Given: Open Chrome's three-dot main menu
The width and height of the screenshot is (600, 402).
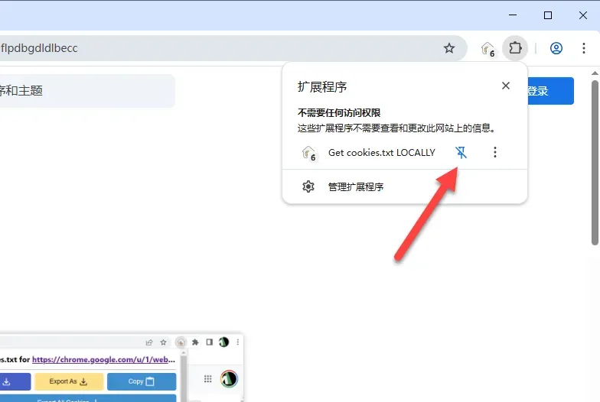Looking at the screenshot, I should pos(583,48).
